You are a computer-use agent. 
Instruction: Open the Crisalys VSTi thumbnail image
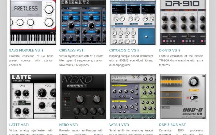point(83,22)
